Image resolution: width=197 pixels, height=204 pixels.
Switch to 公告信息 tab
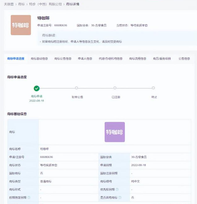tap(184, 59)
